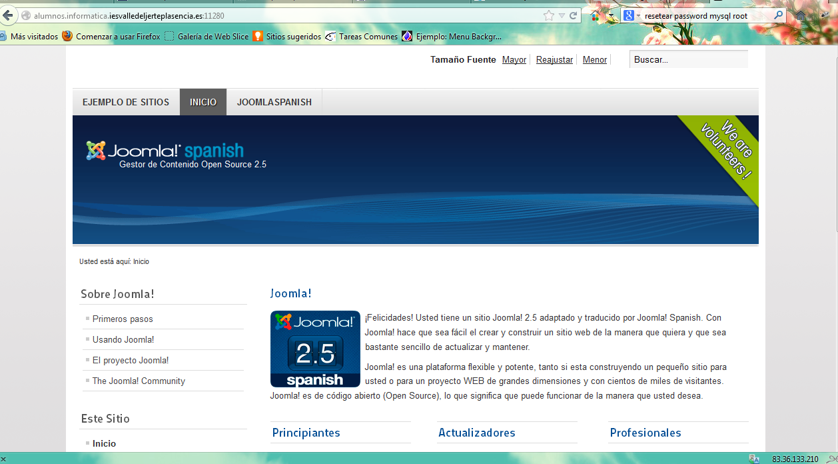
Task: Open the Comenzar a usar Firefox bookmark
Action: (x=111, y=37)
